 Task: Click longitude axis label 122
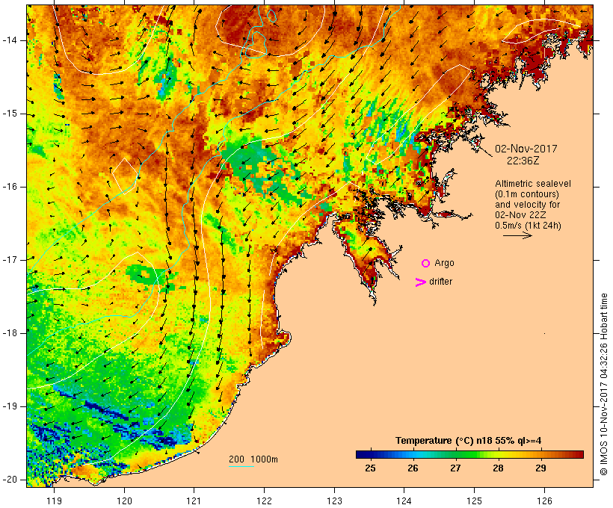pos(264,501)
